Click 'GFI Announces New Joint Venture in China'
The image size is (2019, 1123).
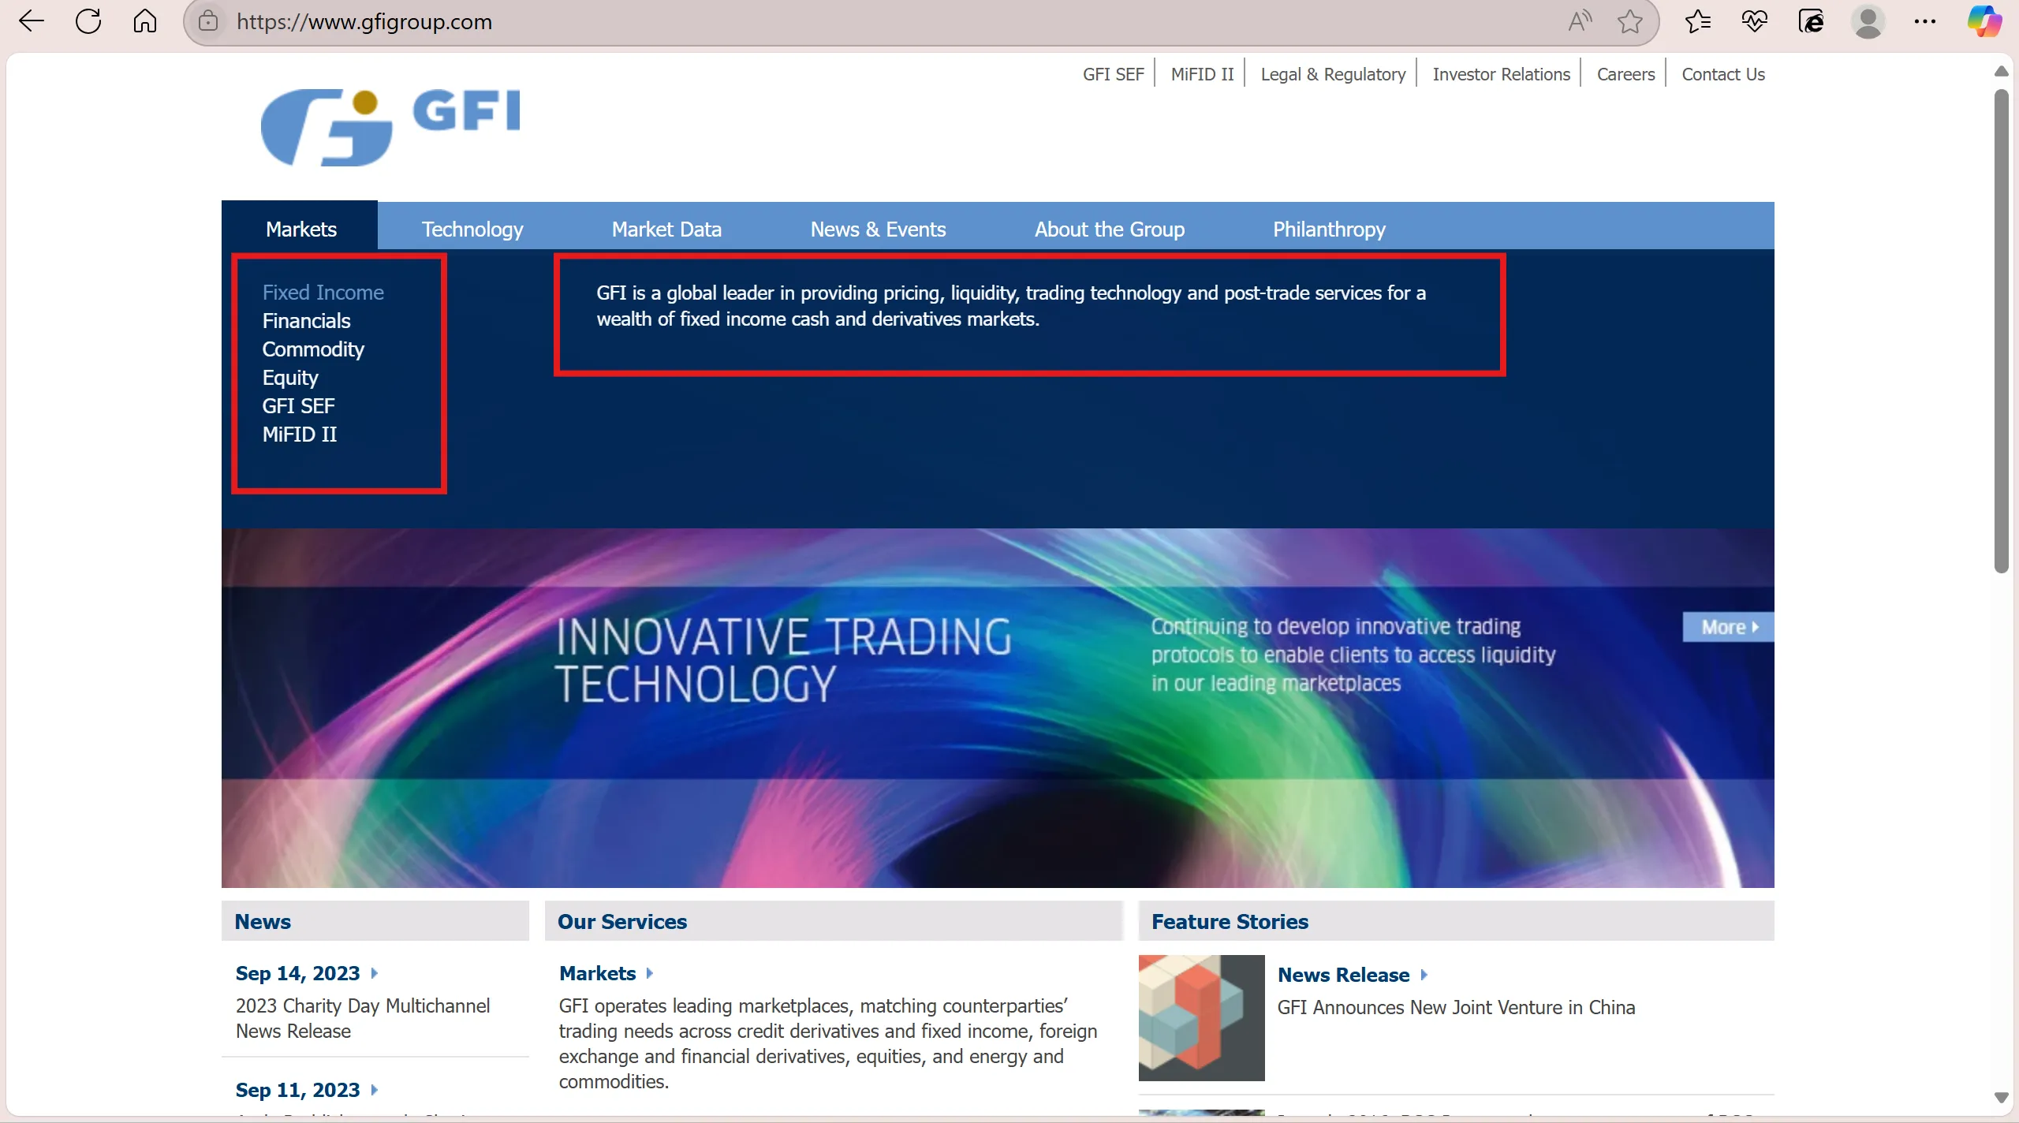[x=1456, y=1007]
